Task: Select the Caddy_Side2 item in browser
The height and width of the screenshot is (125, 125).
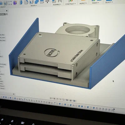Action: click(2, 40)
